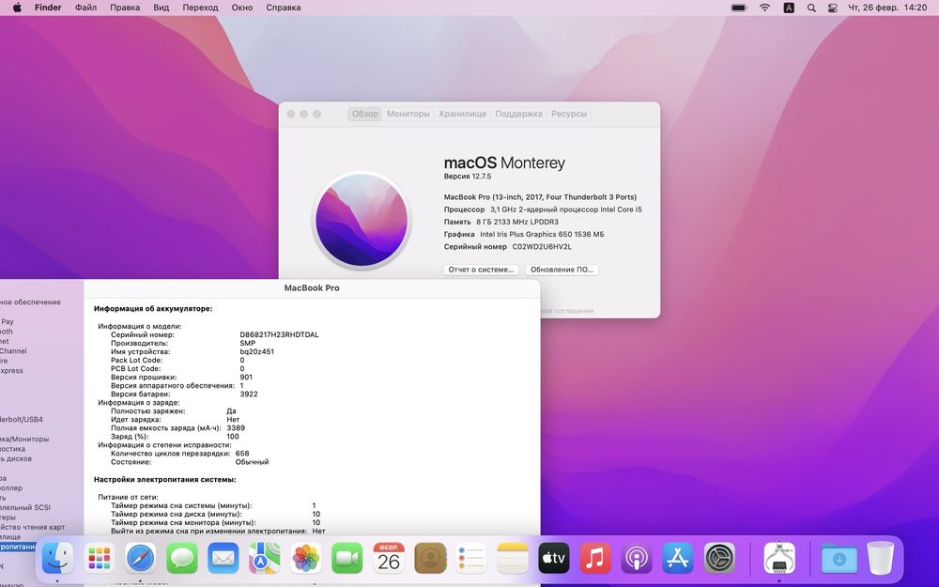Click the manufacturer value SMP
939x587 pixels.
[x=247, y=343]
